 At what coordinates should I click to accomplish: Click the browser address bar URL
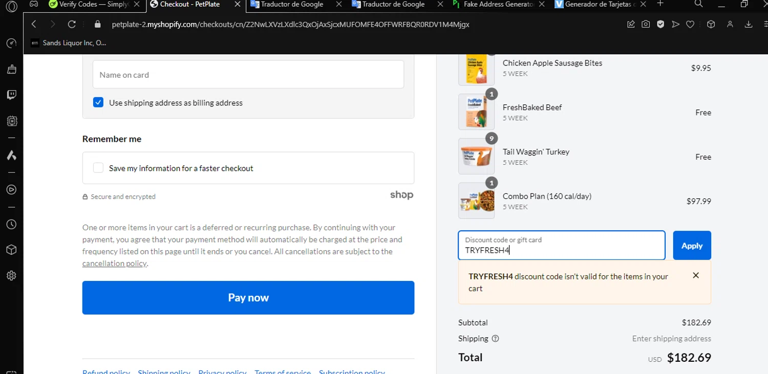coord(291,25)
